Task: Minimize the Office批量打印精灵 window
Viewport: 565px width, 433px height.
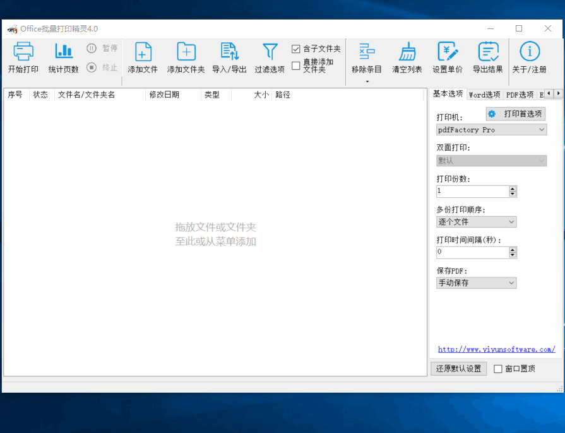Action: pyautogui.click(x=491, y=28)
